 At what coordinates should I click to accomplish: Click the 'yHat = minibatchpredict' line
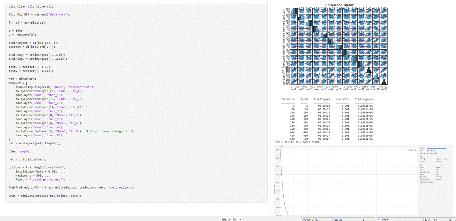[46, 196]
